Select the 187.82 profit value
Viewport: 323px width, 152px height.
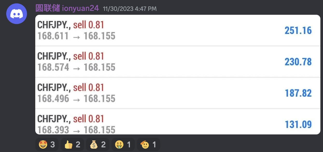[298, 93]
